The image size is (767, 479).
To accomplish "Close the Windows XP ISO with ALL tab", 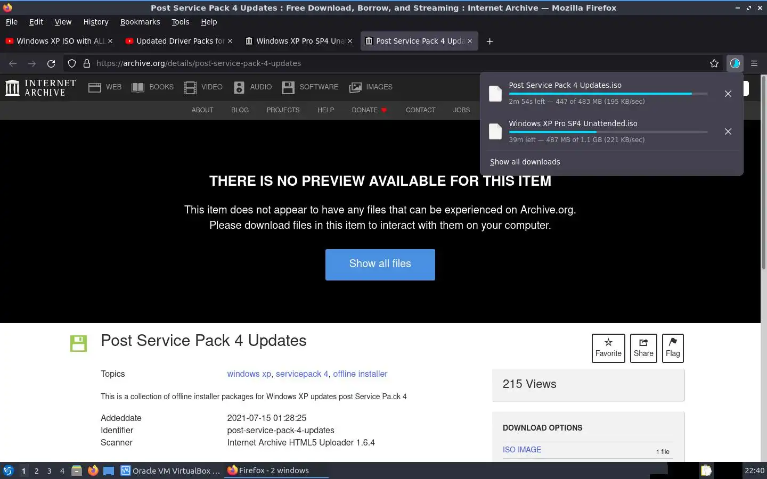I will 110,41.
